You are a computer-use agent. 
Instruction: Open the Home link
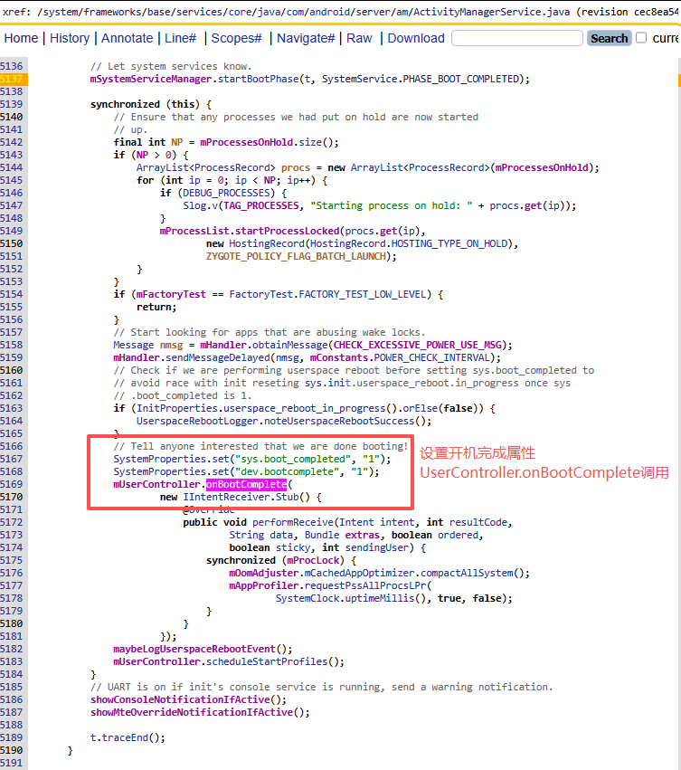21,38
